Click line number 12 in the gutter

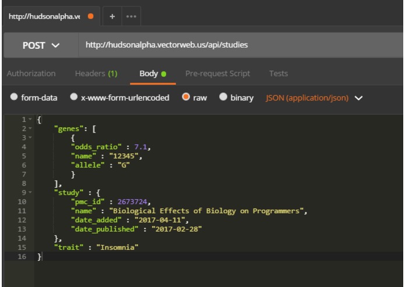pyautogui.click(x=22, y=220)
